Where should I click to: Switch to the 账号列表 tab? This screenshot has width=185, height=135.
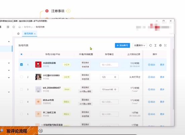tap(29, 34)
